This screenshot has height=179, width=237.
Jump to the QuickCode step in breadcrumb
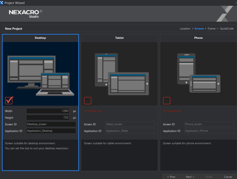point(227,28)
